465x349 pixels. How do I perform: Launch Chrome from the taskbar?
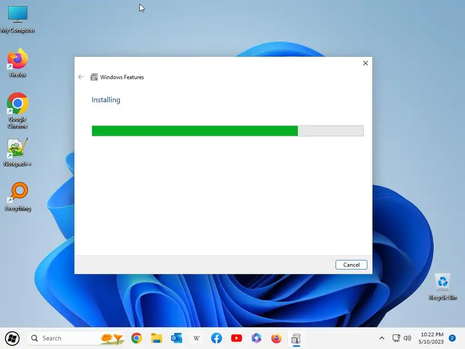(137, 338)
